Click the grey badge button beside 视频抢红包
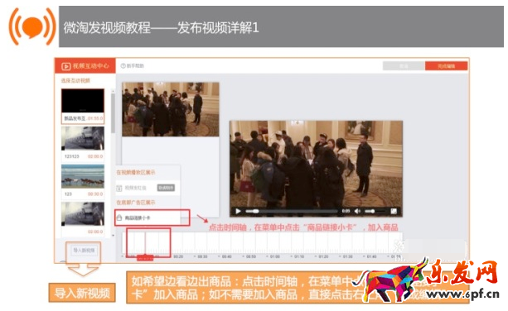The image size is (508, 311). [166, 188]
